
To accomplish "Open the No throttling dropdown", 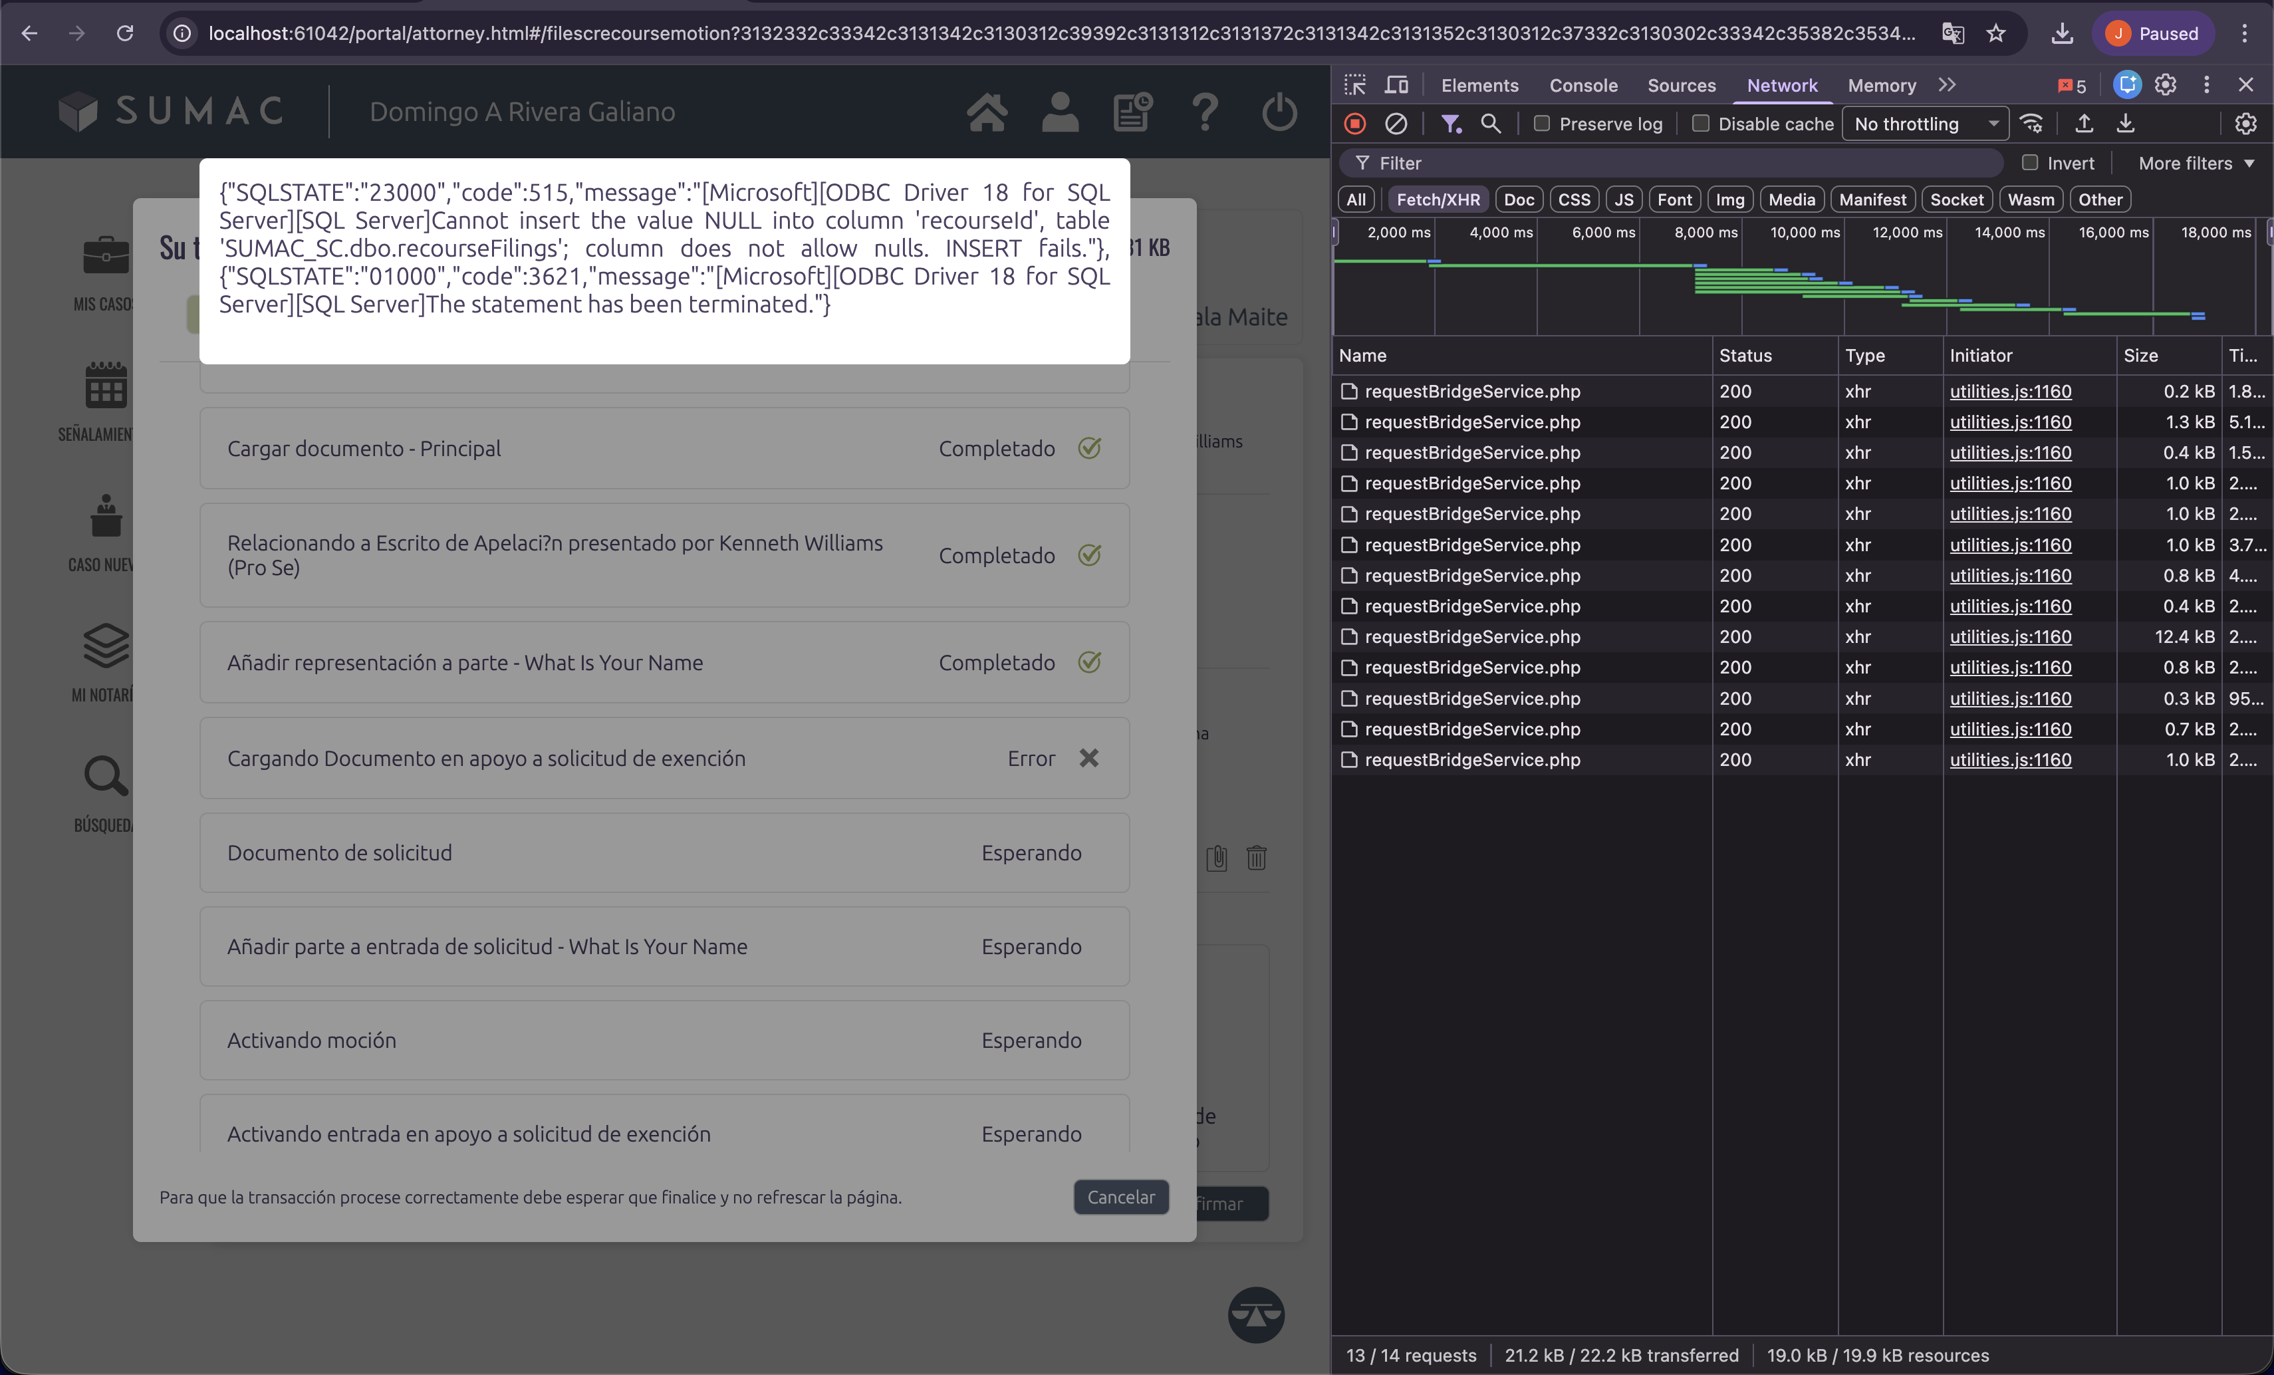I will pos(1924,124).
